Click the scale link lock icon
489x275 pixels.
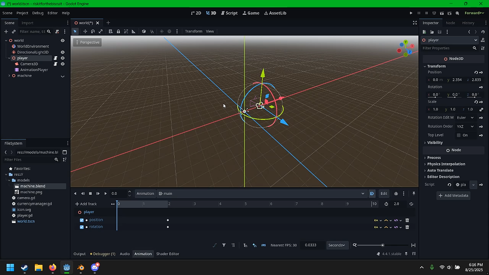[481, 109]
